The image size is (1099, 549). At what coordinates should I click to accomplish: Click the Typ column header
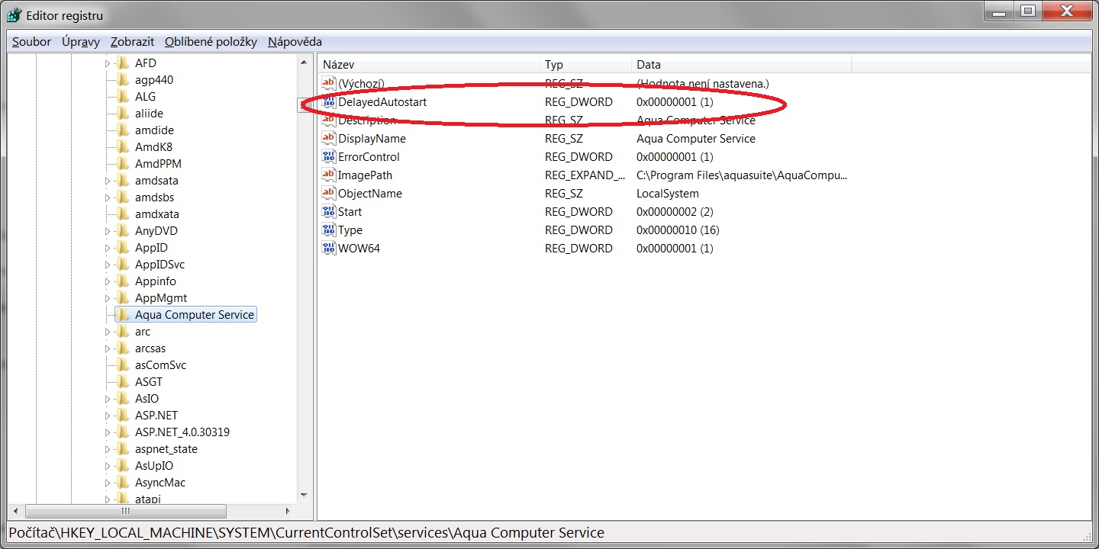tap(586, 65)
